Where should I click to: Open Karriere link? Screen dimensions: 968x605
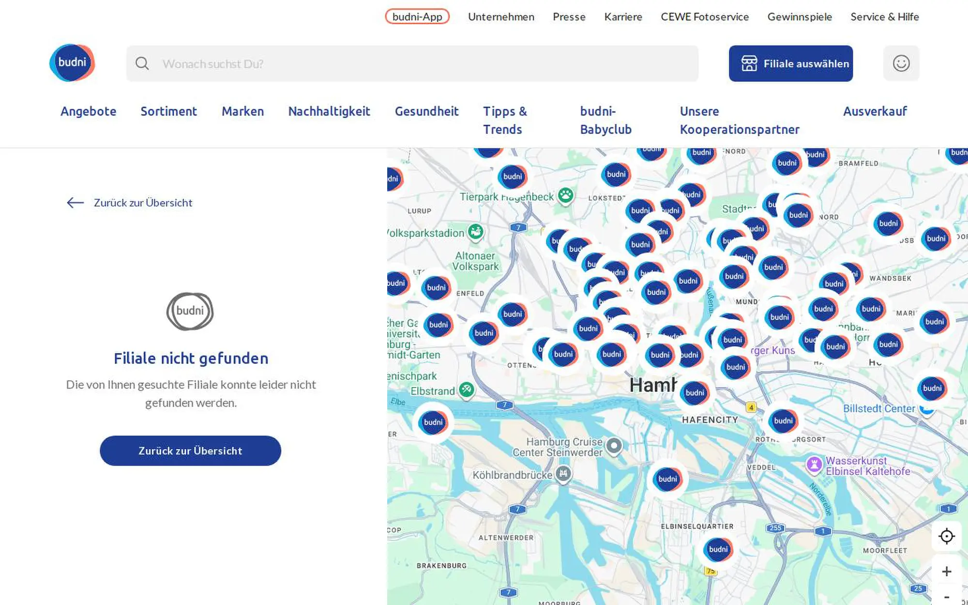click(x=623, y=16)
